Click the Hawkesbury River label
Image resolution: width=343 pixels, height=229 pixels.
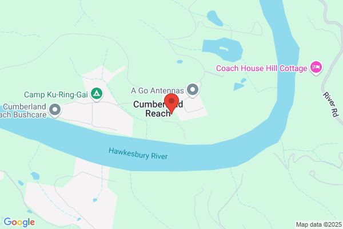coord(138,153)
